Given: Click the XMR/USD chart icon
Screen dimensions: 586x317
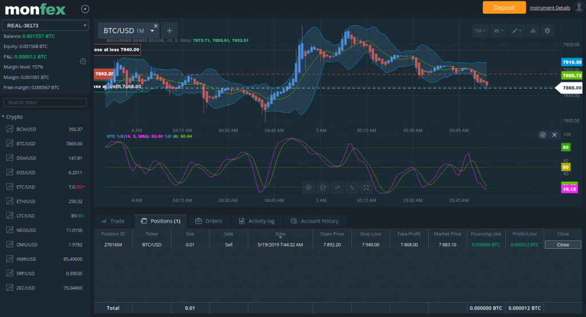Looking at the screenshot, I should [x=10, y=259].
